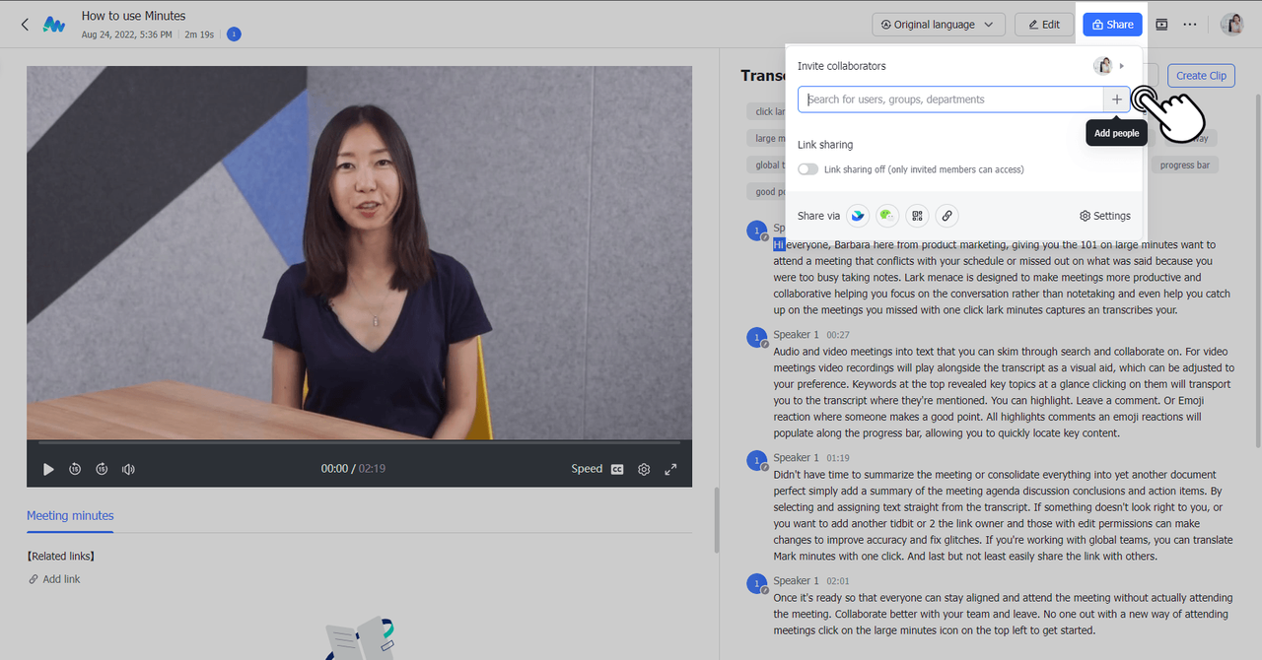Image resolution: width=1262 pixels, height=660 pixels.
Task: Skip forward 15 seconds in the video
Action: click(102, 470)
